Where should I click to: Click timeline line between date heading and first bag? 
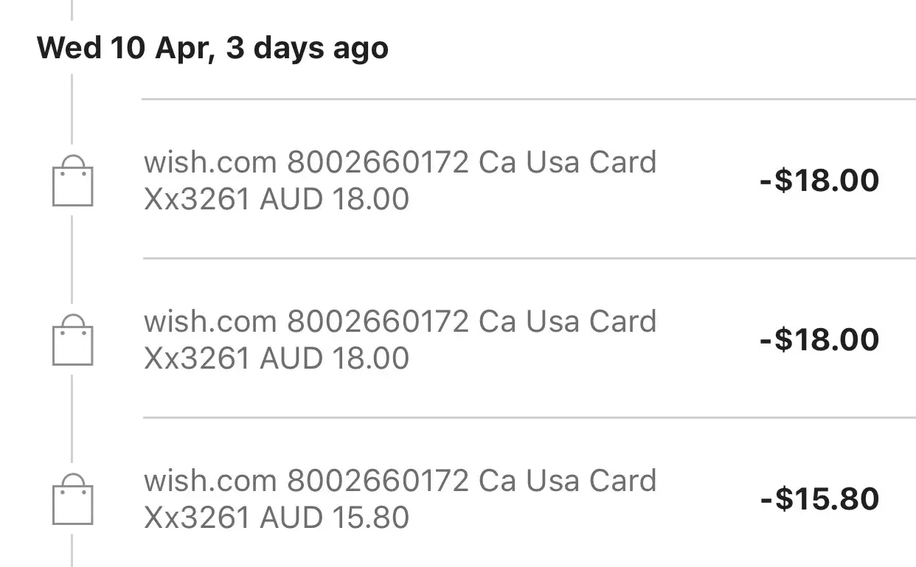pyautogui.click(x=72, y=111)
